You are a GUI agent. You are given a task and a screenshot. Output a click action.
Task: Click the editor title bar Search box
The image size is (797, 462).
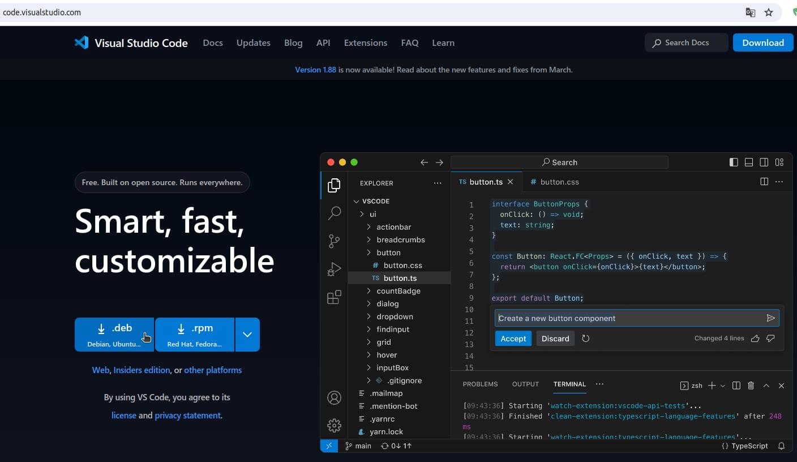(559, 162)
